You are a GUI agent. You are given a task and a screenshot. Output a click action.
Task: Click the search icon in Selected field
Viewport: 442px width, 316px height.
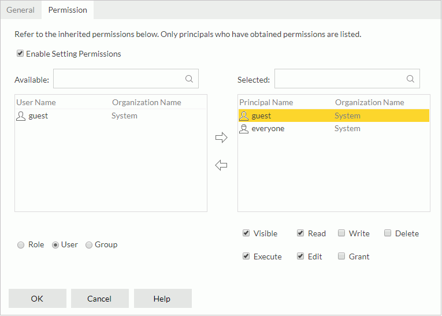pyautogui.click(x=410, y=79)
